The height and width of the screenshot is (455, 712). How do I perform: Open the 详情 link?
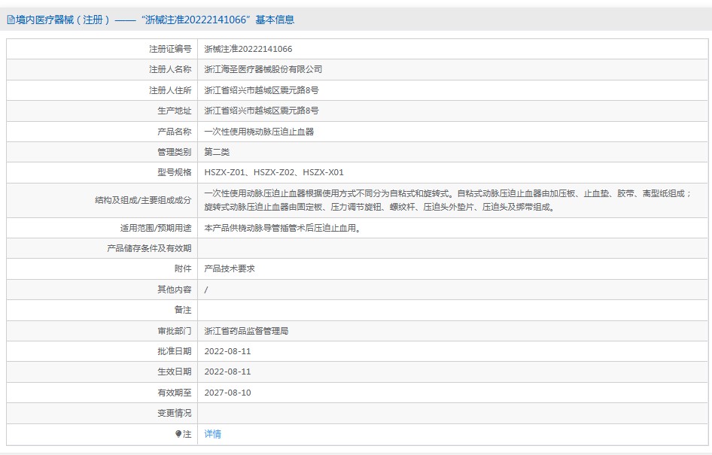[x=212, y=434]
